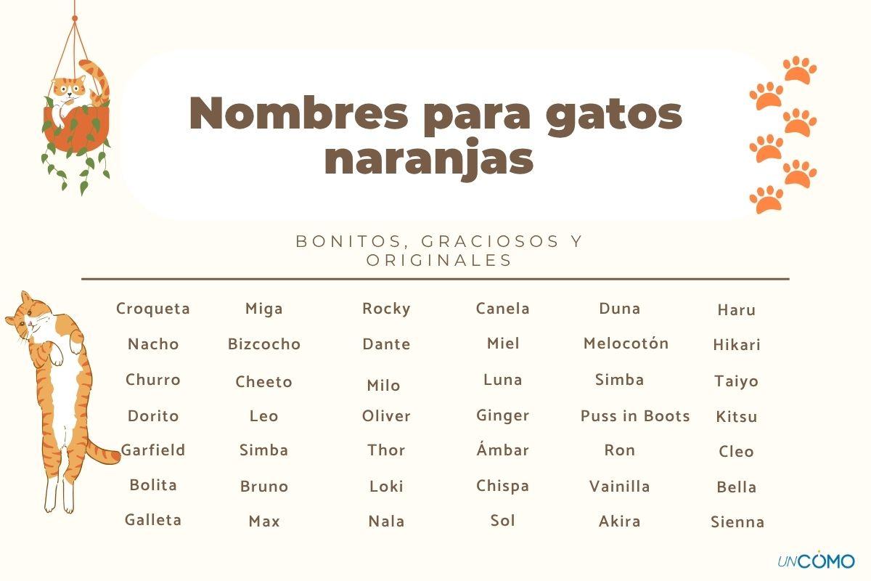The width and height of the screenshot is (871, 581).
Task: Click on the name Ginger
Action: point(503,416)
